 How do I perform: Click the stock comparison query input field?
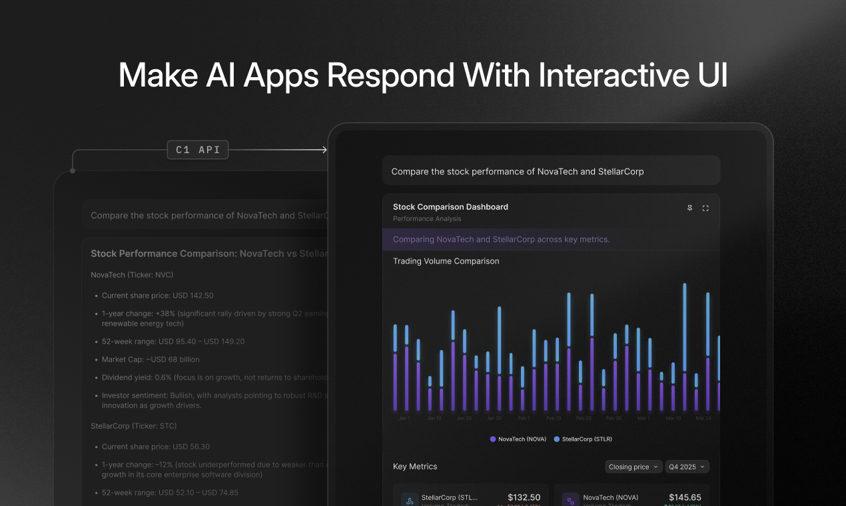pos(551,170)
